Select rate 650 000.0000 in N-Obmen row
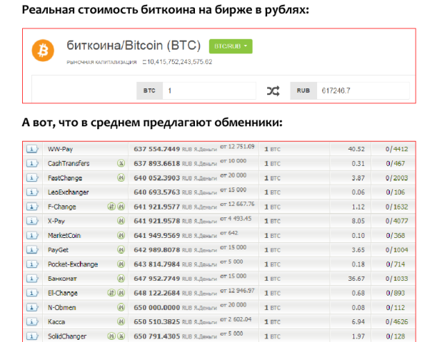 pos(156,308)
